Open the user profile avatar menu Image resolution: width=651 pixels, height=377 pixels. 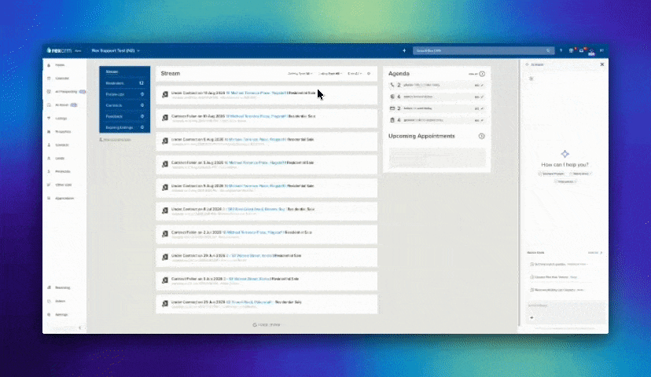click(591, 51)
